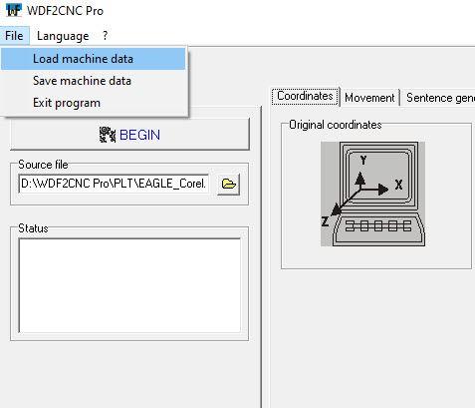Click the keyboard drawing in coordinates image
The image size is (475, 408).
coord(378,229)
